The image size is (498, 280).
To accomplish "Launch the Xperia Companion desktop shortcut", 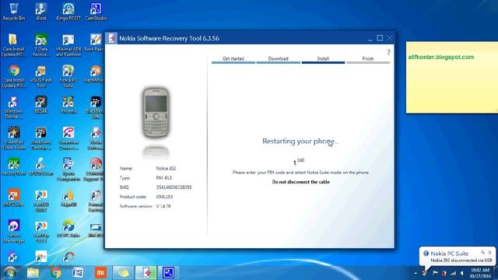I will coord(68,170).
